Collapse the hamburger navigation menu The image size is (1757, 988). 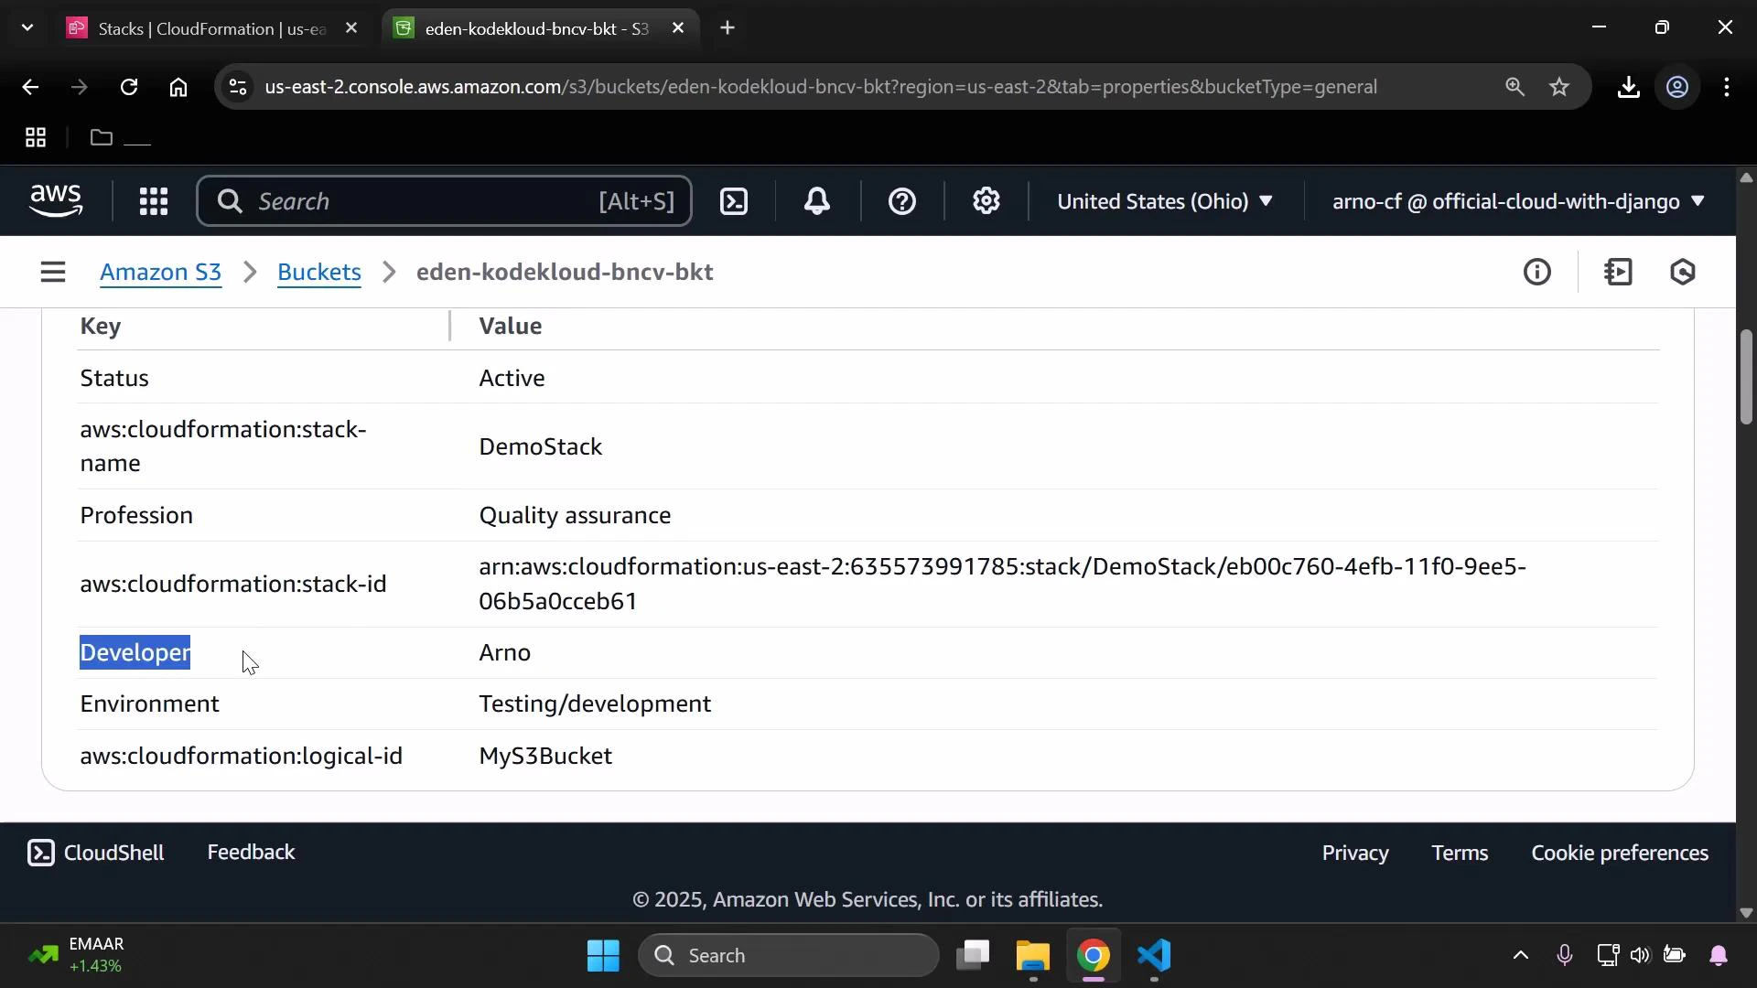coord(52,272)
